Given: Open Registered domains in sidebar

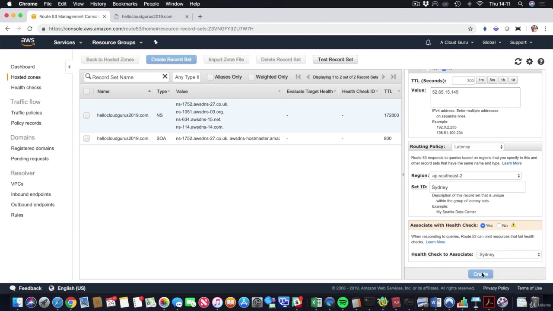Looking at the screenshot, I should tap(32, 148).
